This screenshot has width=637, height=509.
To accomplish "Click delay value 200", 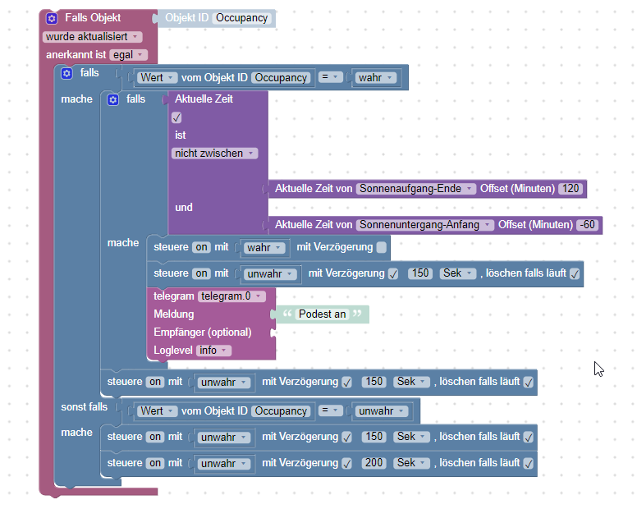I will [373, 463].
